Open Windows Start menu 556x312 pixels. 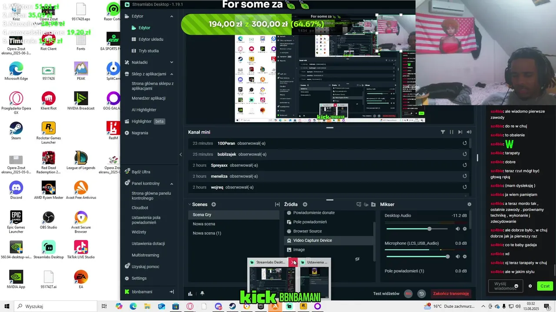(7, 306)
